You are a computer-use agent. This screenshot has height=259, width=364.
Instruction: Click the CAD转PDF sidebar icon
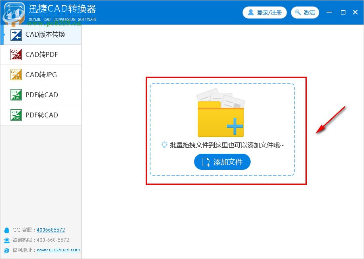pyautogui.click(x=15, y=54)
